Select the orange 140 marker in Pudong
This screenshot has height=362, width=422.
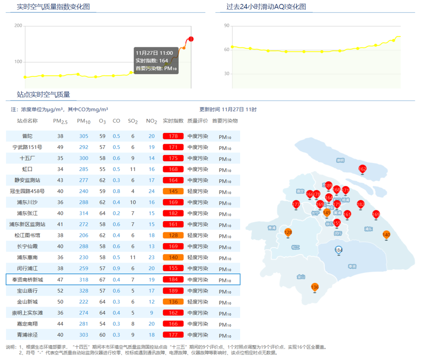pyautogui.click(x=386, y=235)
